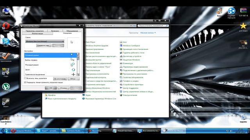This screenshot has width=250, height=140.
Task: Open the Opera desktop shortcut
Action: (6, 27)
